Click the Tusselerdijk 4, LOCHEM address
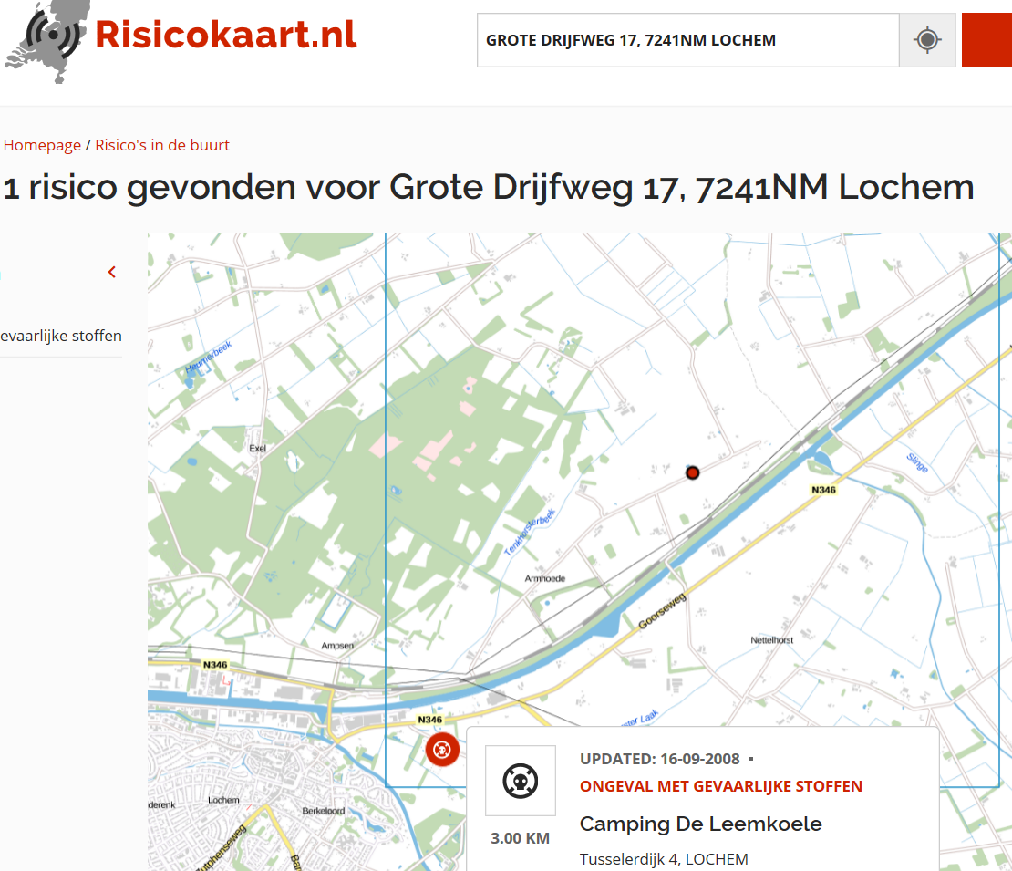 664,859
